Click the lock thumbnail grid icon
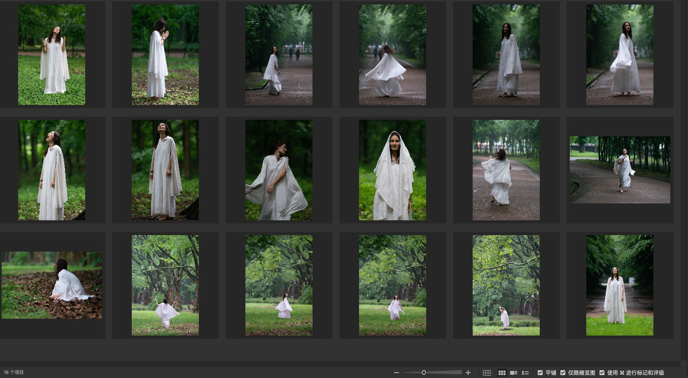 tap(487, 373)
